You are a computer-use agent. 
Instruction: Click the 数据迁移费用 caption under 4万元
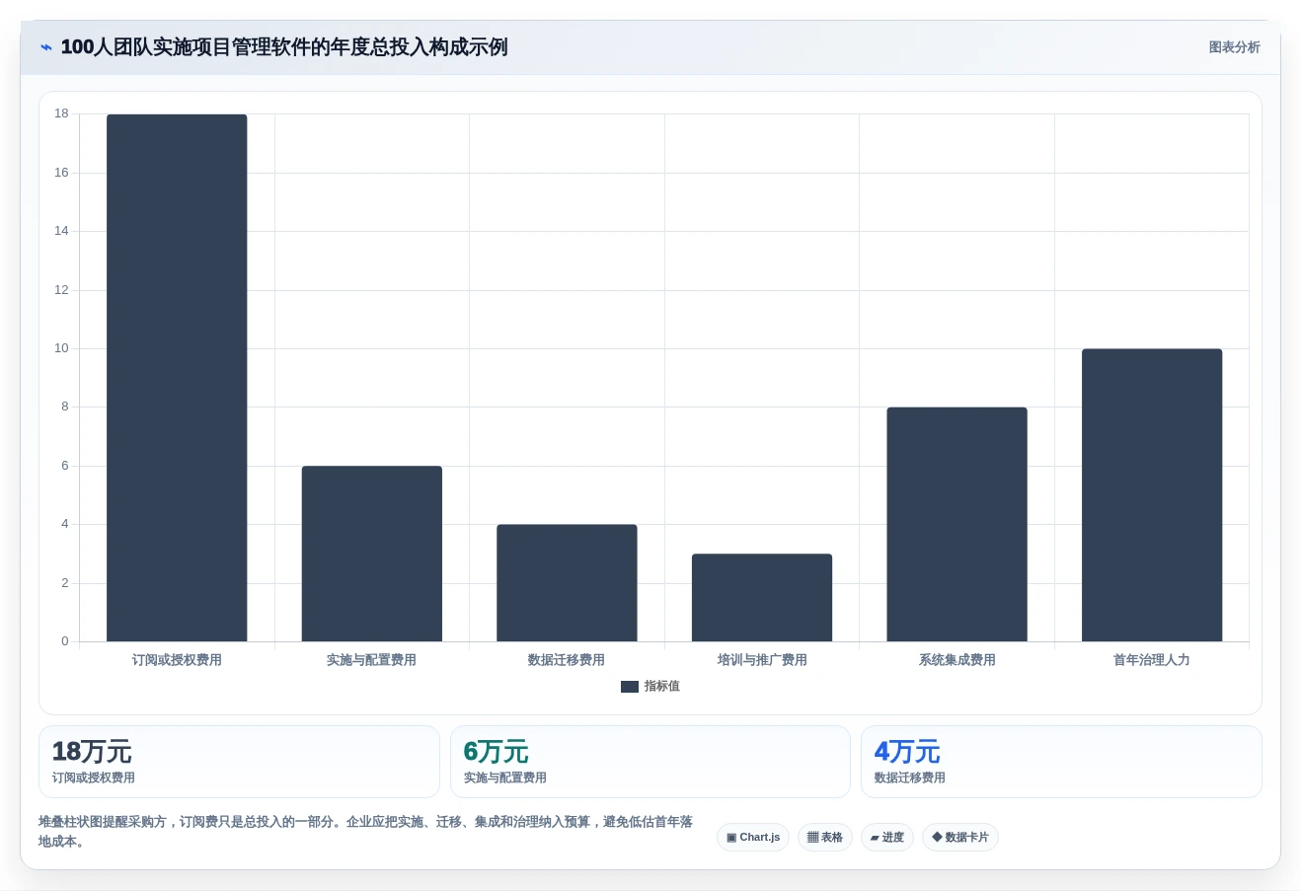click(x=910, y=778)
